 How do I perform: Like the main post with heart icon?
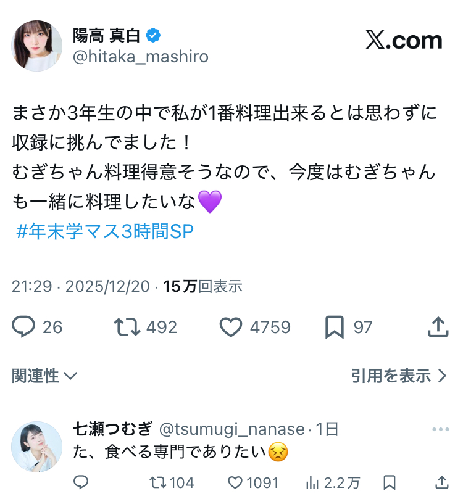[x=231, y=326]
